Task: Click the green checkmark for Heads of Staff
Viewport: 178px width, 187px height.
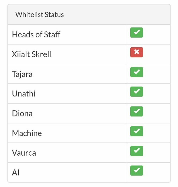Action: click(137, 33)
